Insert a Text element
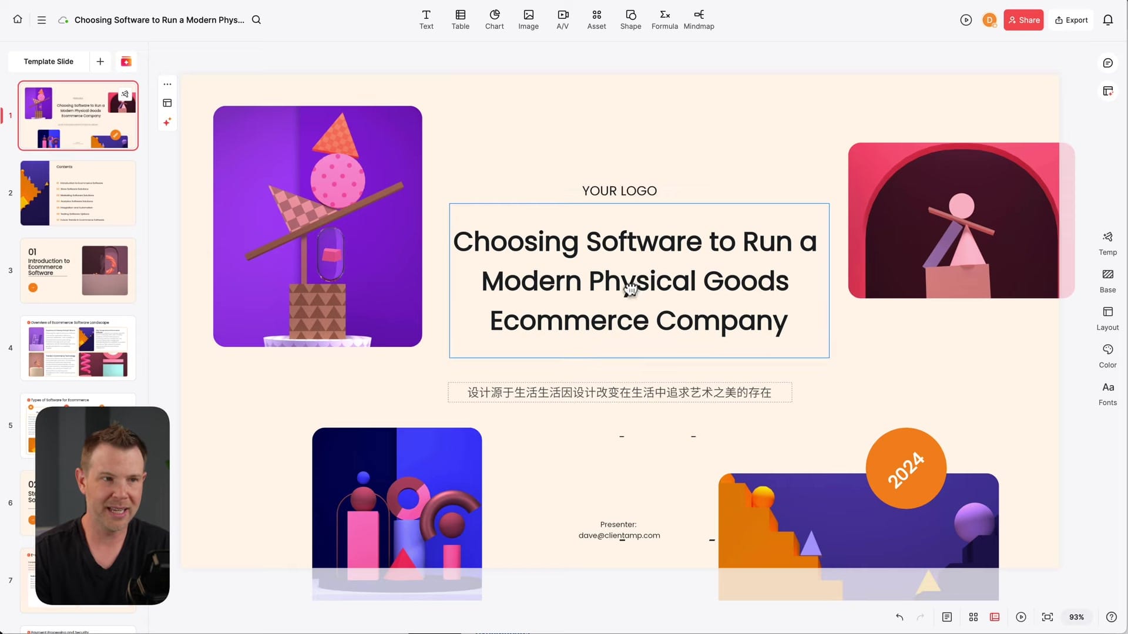 click(x=427, y=20)
